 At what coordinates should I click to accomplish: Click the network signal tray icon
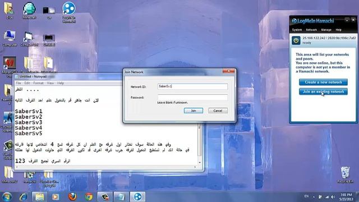tap(326, 197)
